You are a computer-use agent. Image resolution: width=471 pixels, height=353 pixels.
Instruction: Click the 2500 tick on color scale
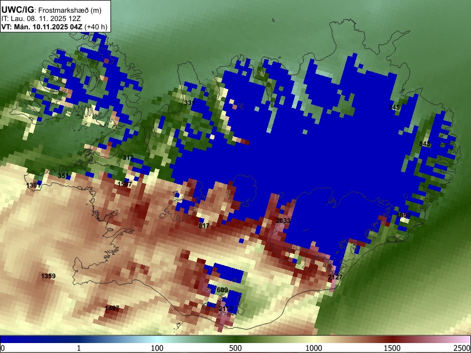tap(462, 348)
